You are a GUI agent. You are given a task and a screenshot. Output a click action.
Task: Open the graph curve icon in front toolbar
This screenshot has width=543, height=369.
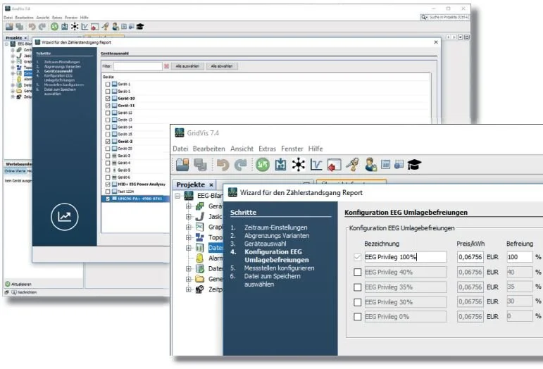point(316,165)
